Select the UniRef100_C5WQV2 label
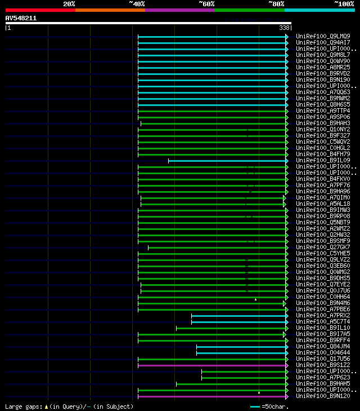This screenshot has width=360, height=411. 323,142
